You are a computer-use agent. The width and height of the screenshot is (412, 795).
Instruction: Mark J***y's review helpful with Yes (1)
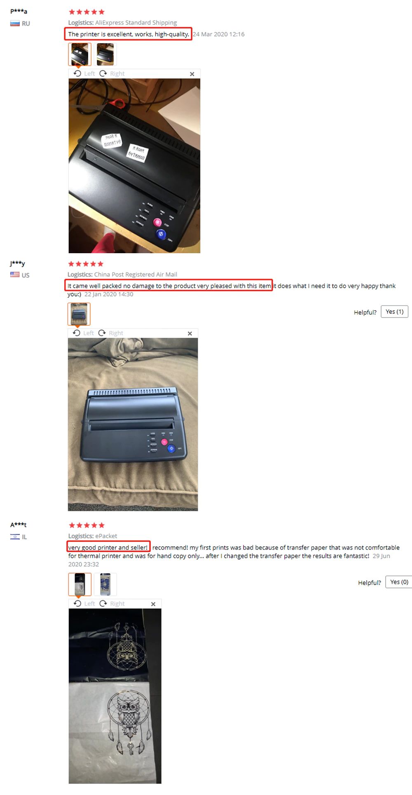[x=394, y=312]
